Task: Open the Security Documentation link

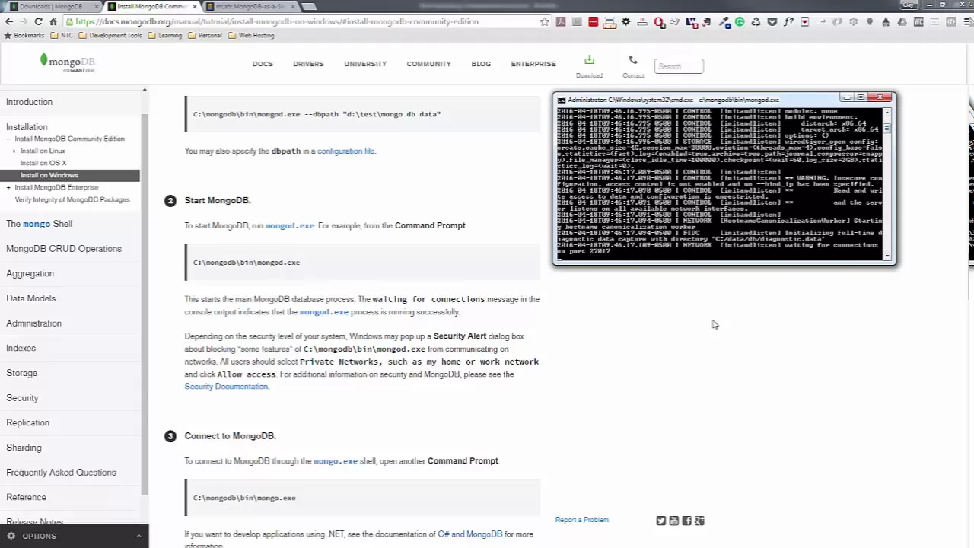Action: (x=226, y=387)
